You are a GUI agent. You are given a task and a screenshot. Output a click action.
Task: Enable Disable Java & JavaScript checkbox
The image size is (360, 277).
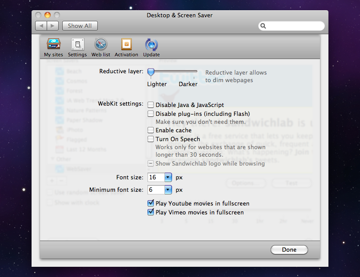tap(151, 105)
